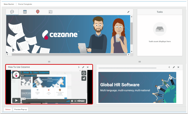The image size is (188, 114).
Task: Click the banner's vertical scroll down arrow
Action: (132, 52)
